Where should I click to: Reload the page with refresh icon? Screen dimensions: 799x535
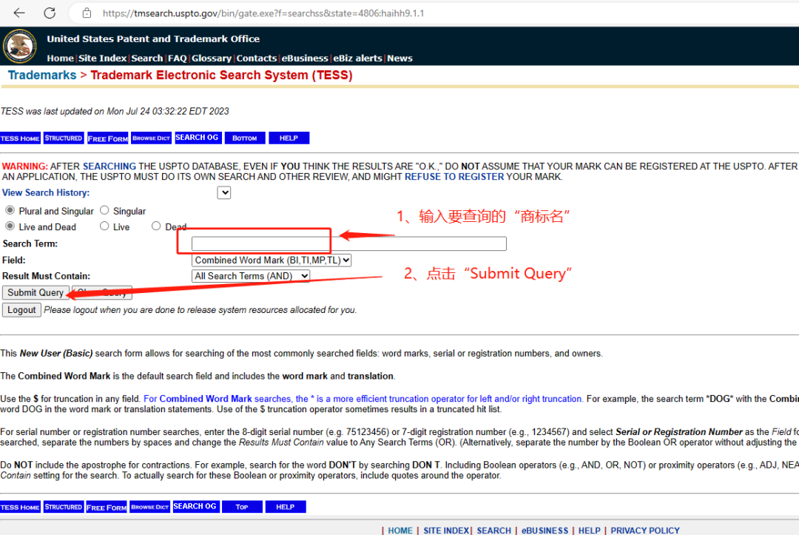(x=50, y=13)
